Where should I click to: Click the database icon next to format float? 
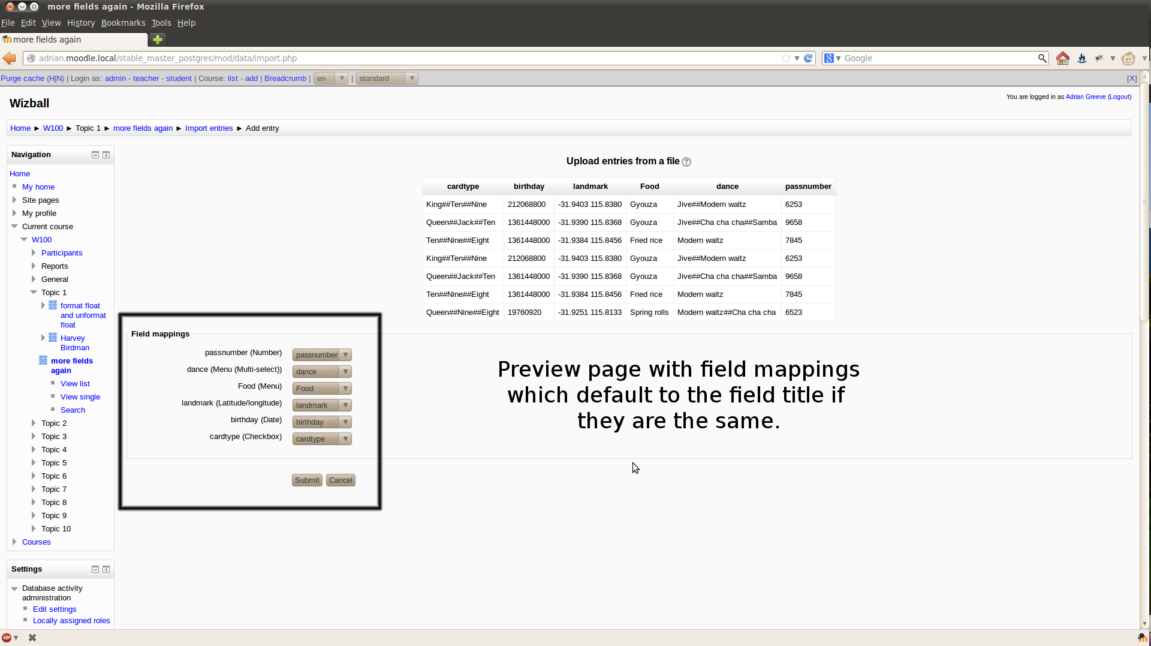pos(53,305)
